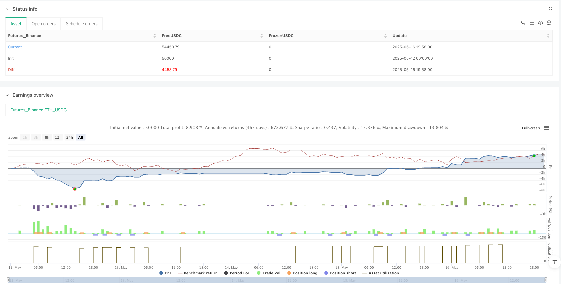Set chart zoom to 12h
Image resolution: width=561 pixels, height=284 pixels.
point(58,137)
